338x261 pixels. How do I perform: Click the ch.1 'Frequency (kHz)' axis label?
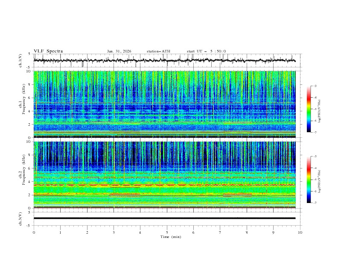coord(24,99)
